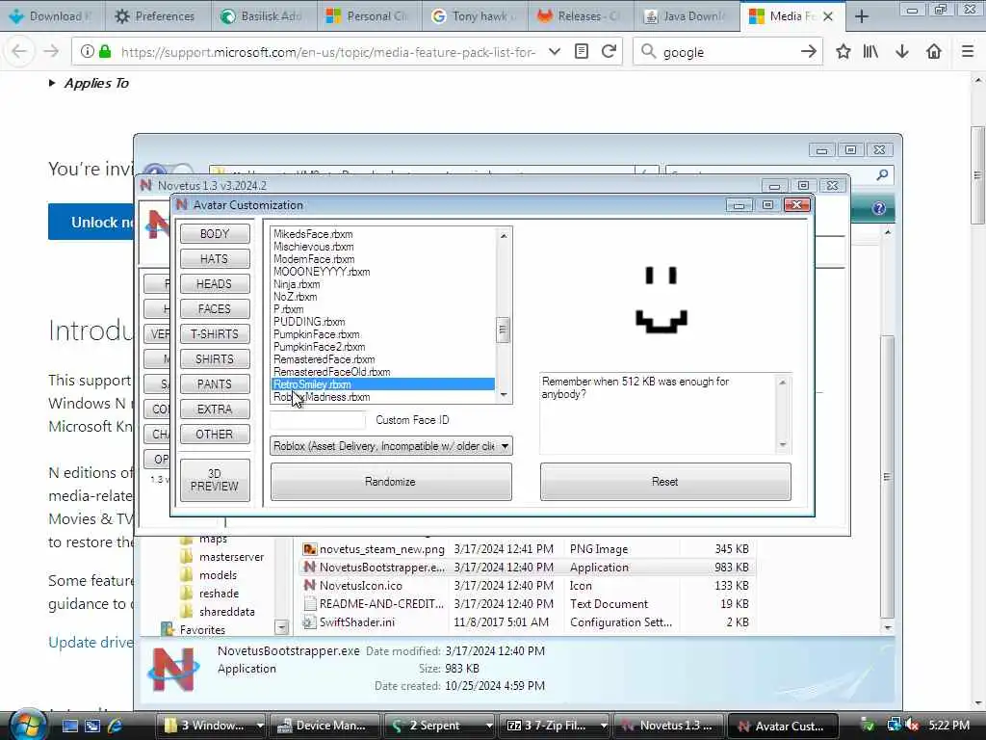Open the address bar history dropdown
986x740 pixels.
[x=554, y=52]
